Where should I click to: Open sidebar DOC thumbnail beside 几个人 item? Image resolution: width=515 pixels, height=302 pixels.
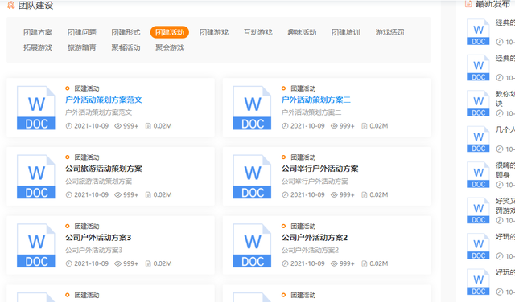[x=478, y=139]
